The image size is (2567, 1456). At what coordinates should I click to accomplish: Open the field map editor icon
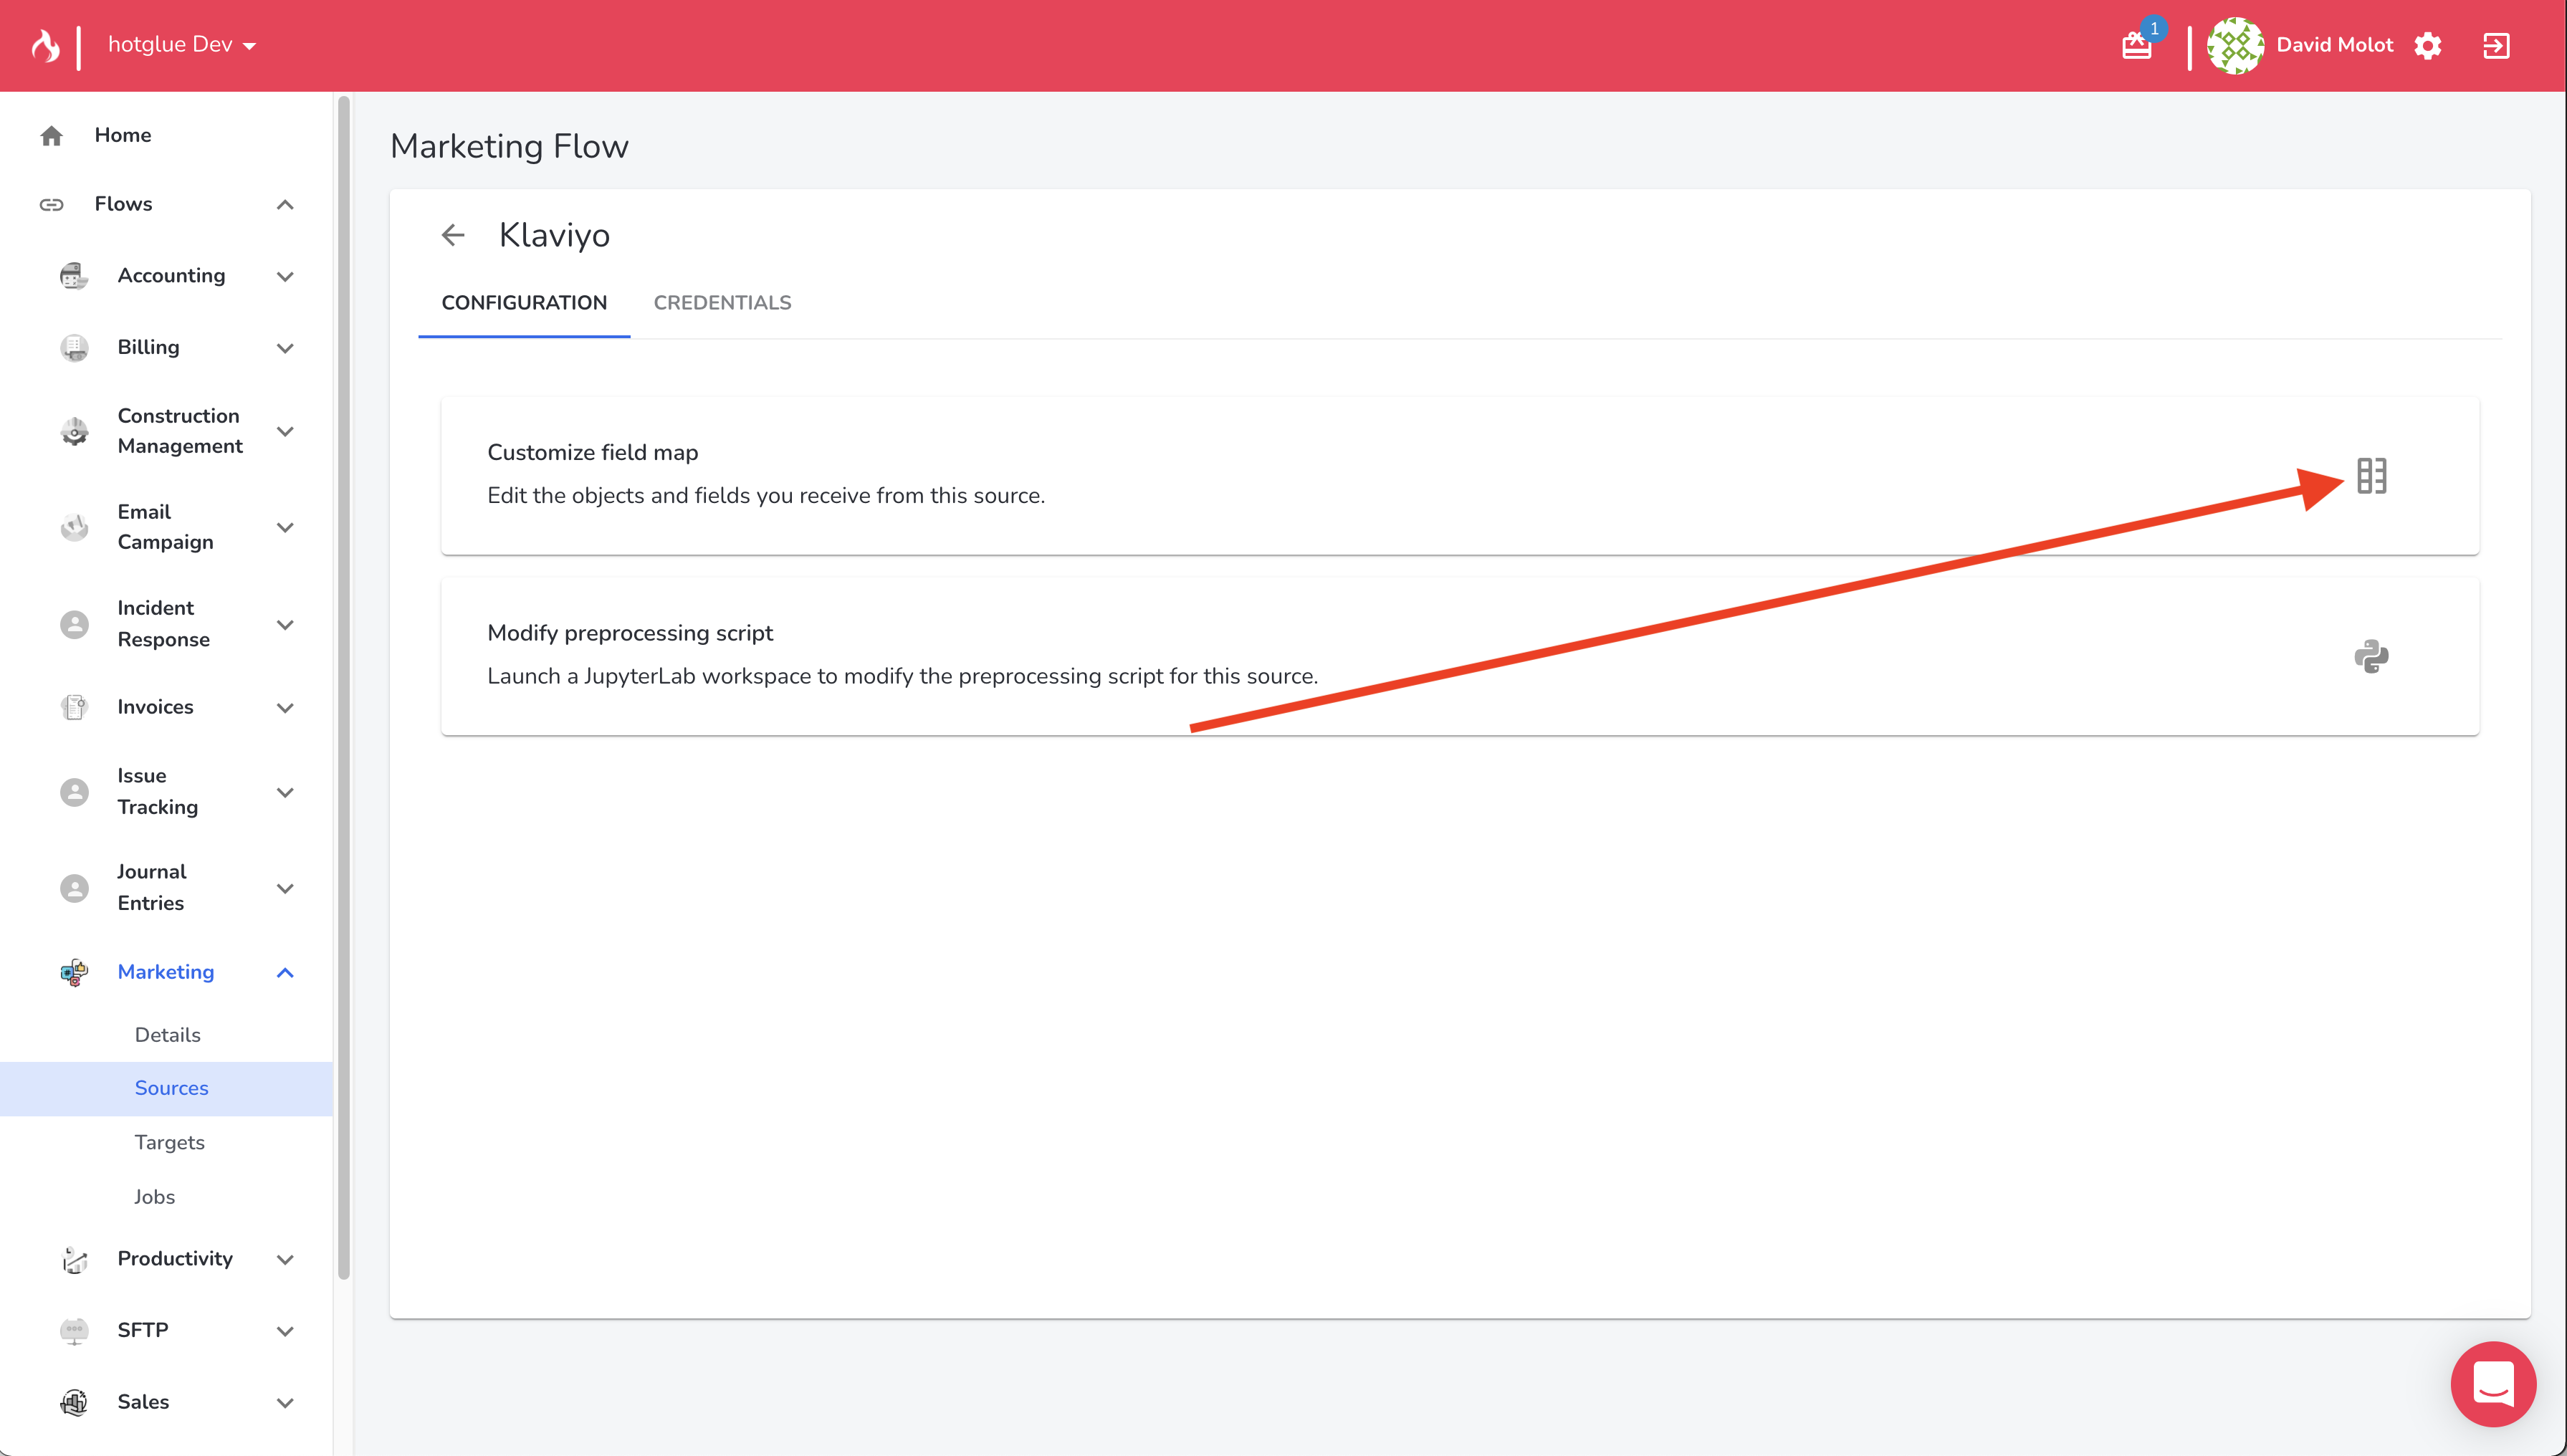2371,476
